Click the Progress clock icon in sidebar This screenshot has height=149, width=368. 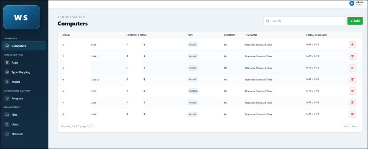[x=7, y=98]
